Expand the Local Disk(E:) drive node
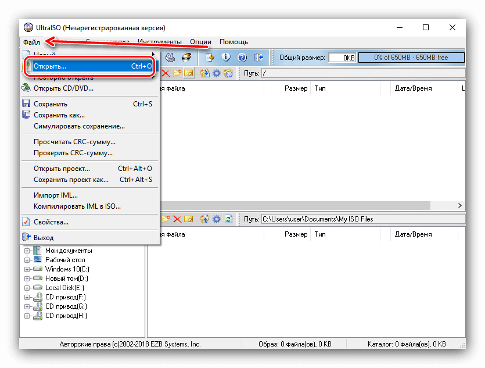 (27, 288)
